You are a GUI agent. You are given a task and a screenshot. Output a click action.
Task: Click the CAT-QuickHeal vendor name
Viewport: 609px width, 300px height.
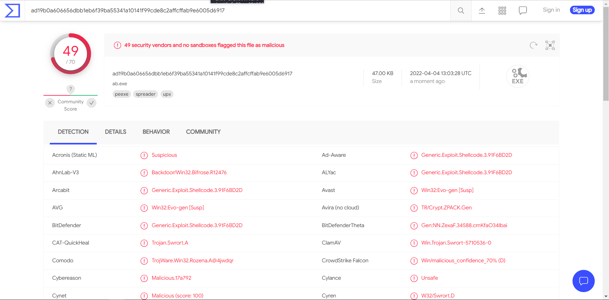coord(71,243)
